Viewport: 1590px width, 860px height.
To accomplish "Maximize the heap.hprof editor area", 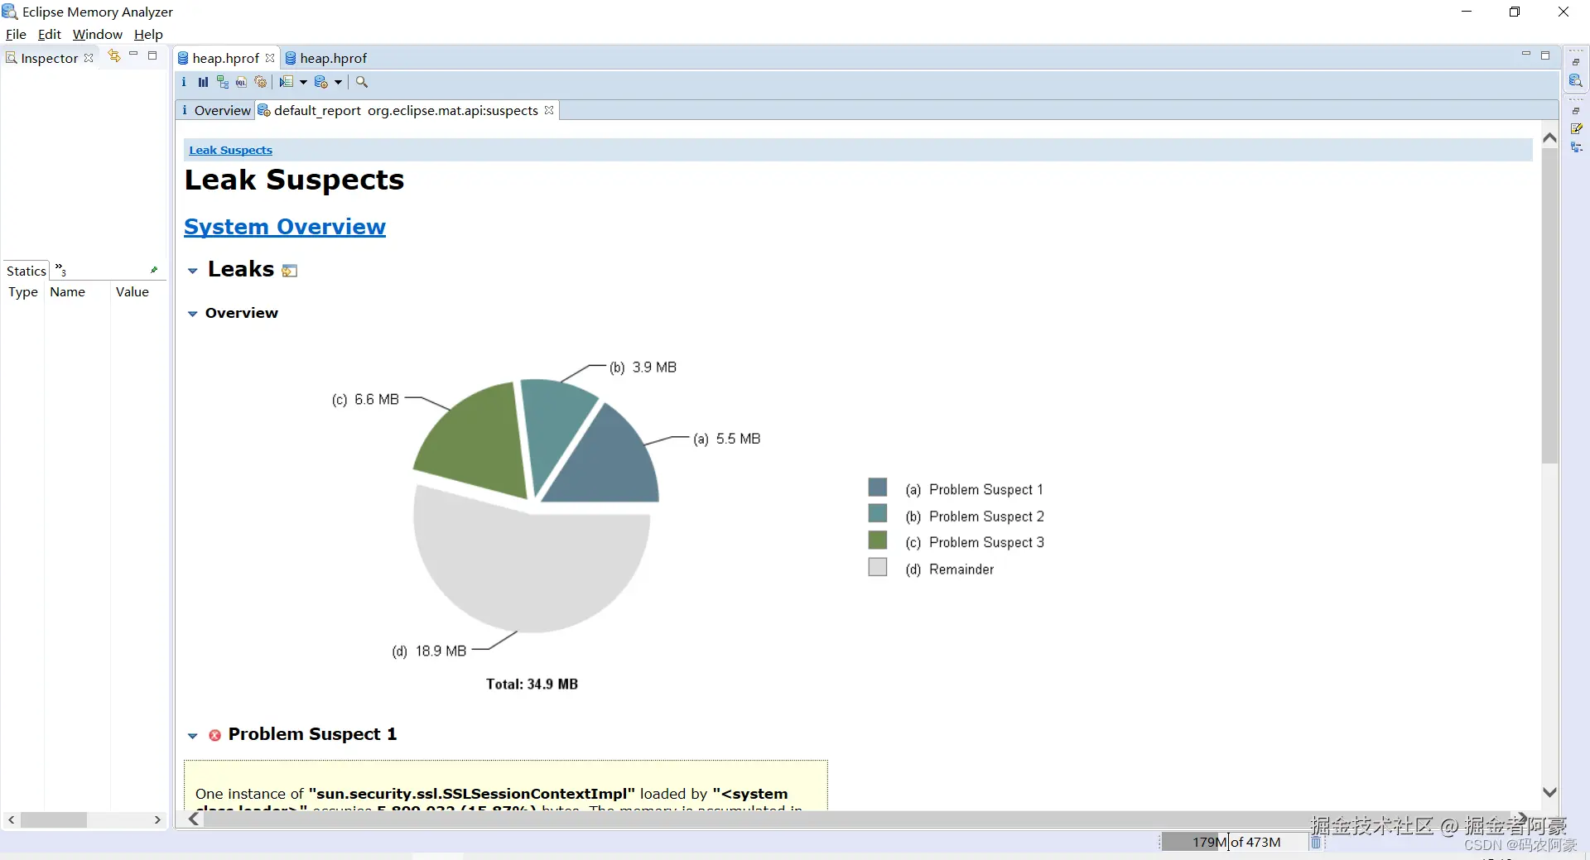I will click(x=1545, y=55).
